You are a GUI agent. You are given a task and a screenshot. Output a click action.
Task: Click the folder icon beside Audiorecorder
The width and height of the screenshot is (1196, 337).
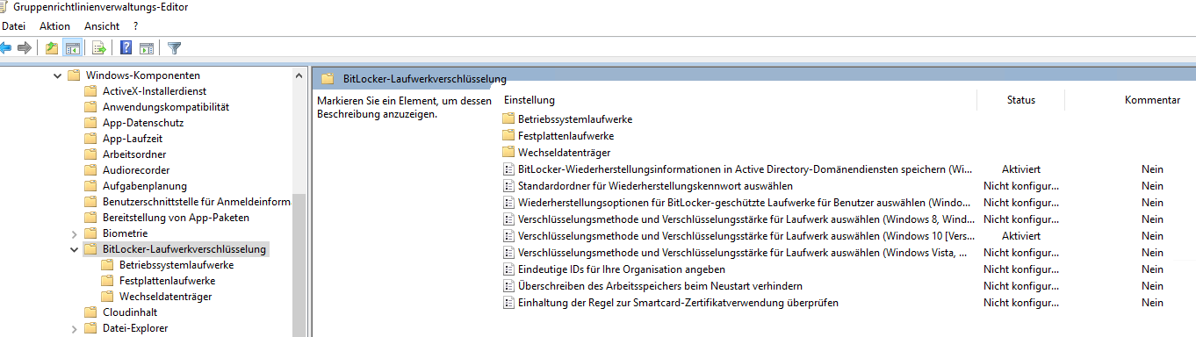click(90, 170)
